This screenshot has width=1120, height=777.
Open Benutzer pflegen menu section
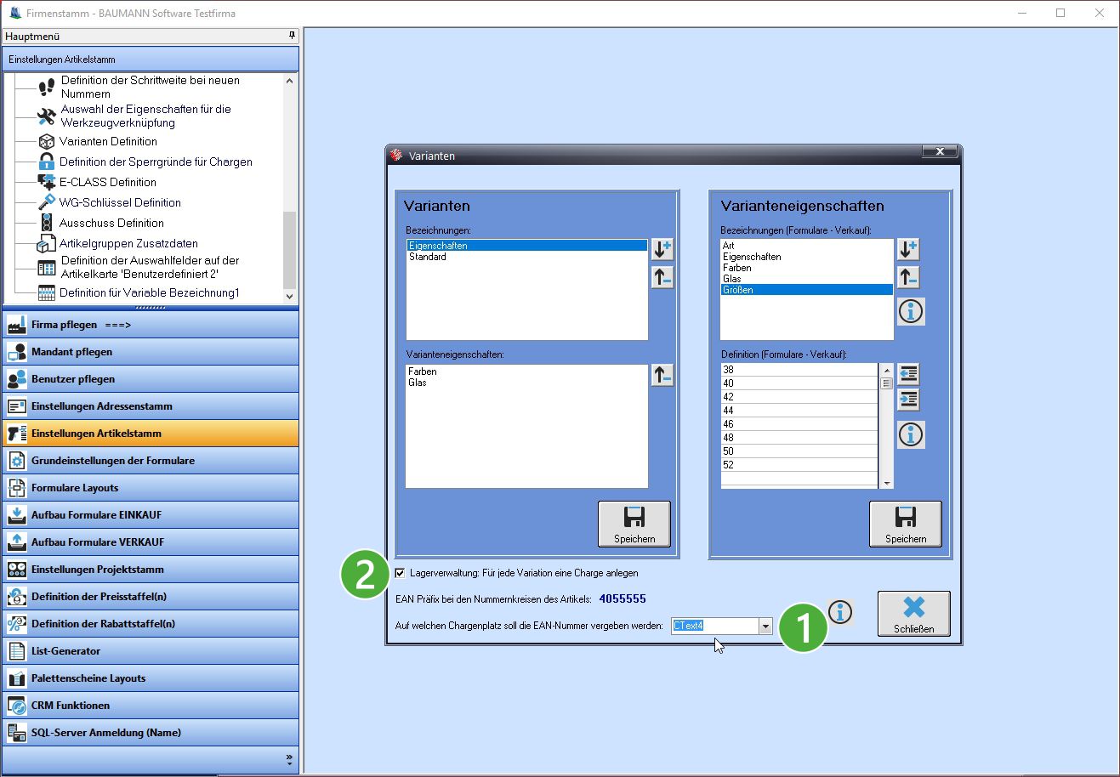(x=151, y=379)
